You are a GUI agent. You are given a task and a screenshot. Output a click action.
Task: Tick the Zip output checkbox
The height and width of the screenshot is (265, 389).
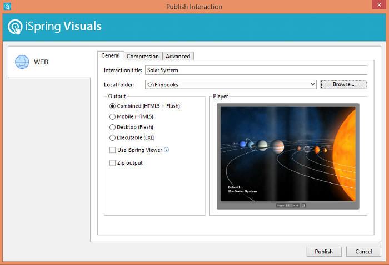(x=112, y=163)
